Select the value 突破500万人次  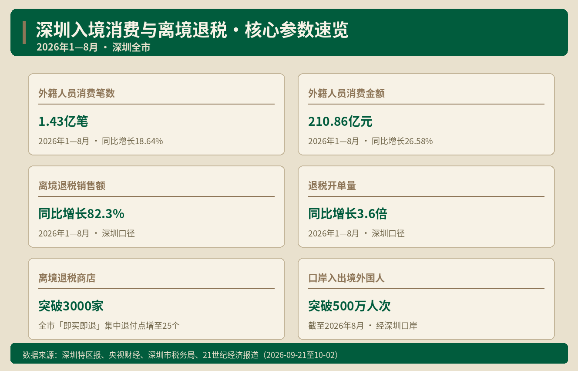click(349, 306)
